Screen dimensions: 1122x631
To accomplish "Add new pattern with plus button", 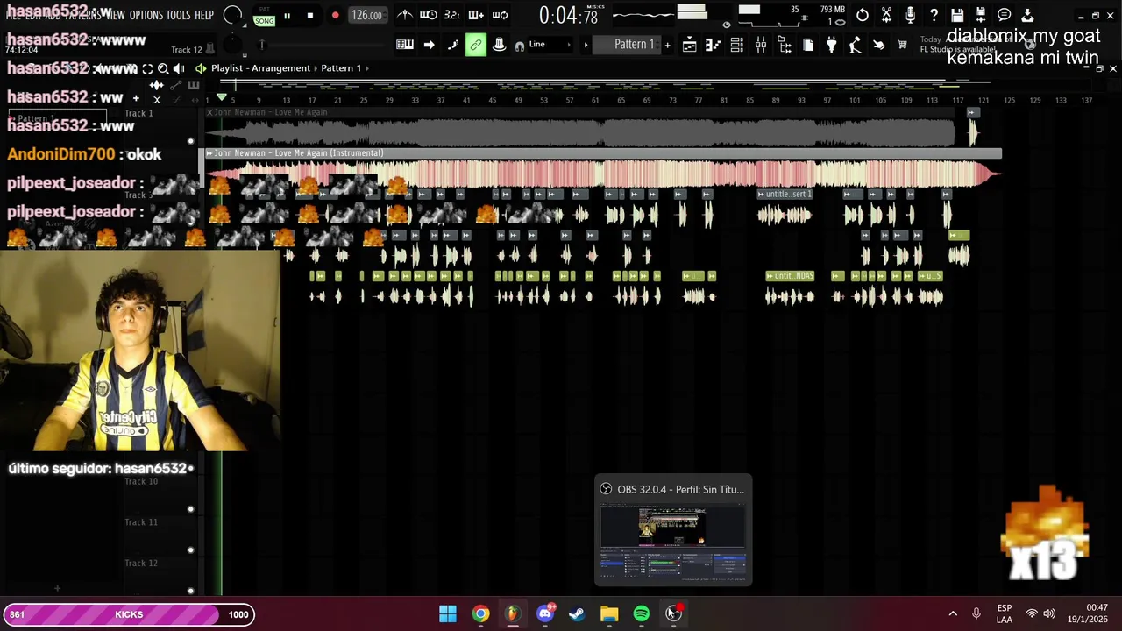I will point(667,45).
